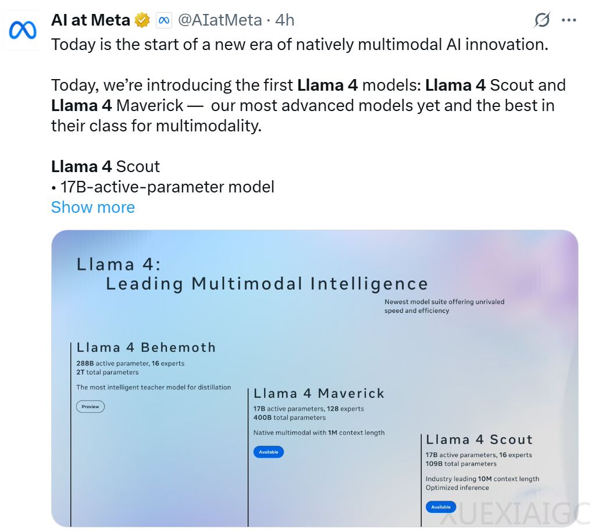Click the 17B-active-parameter model bullet line
592x532 pixels.
tap(167, 187)
